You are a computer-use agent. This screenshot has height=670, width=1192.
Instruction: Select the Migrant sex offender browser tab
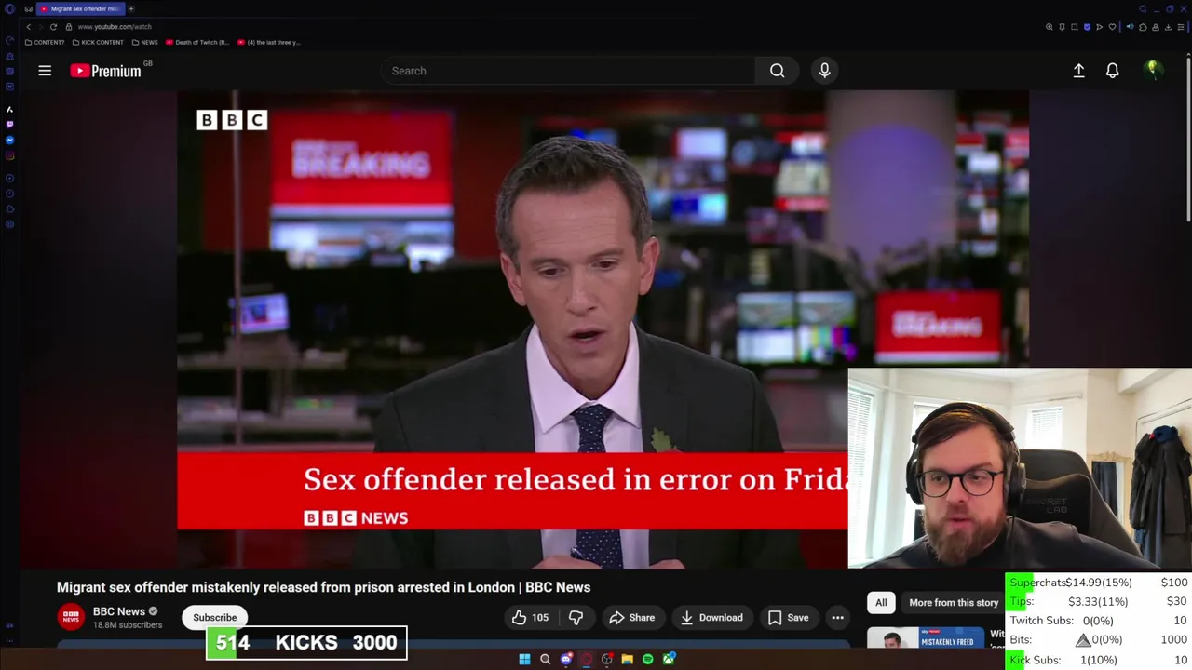pos(80,8)
